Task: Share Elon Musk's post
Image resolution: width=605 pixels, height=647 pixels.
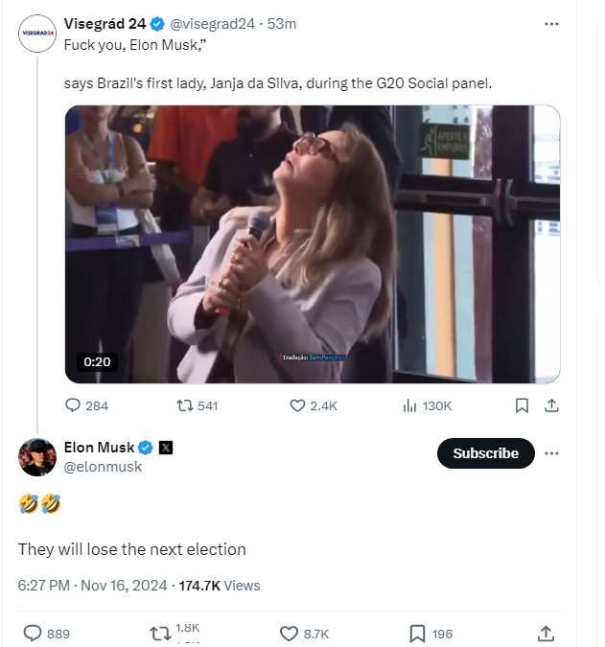Action: (546, 633)
